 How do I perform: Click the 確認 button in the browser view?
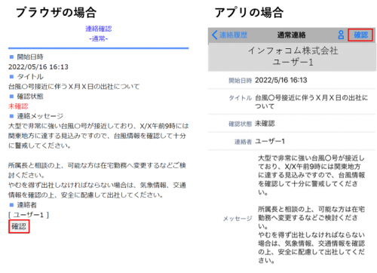tap(19, 226)
